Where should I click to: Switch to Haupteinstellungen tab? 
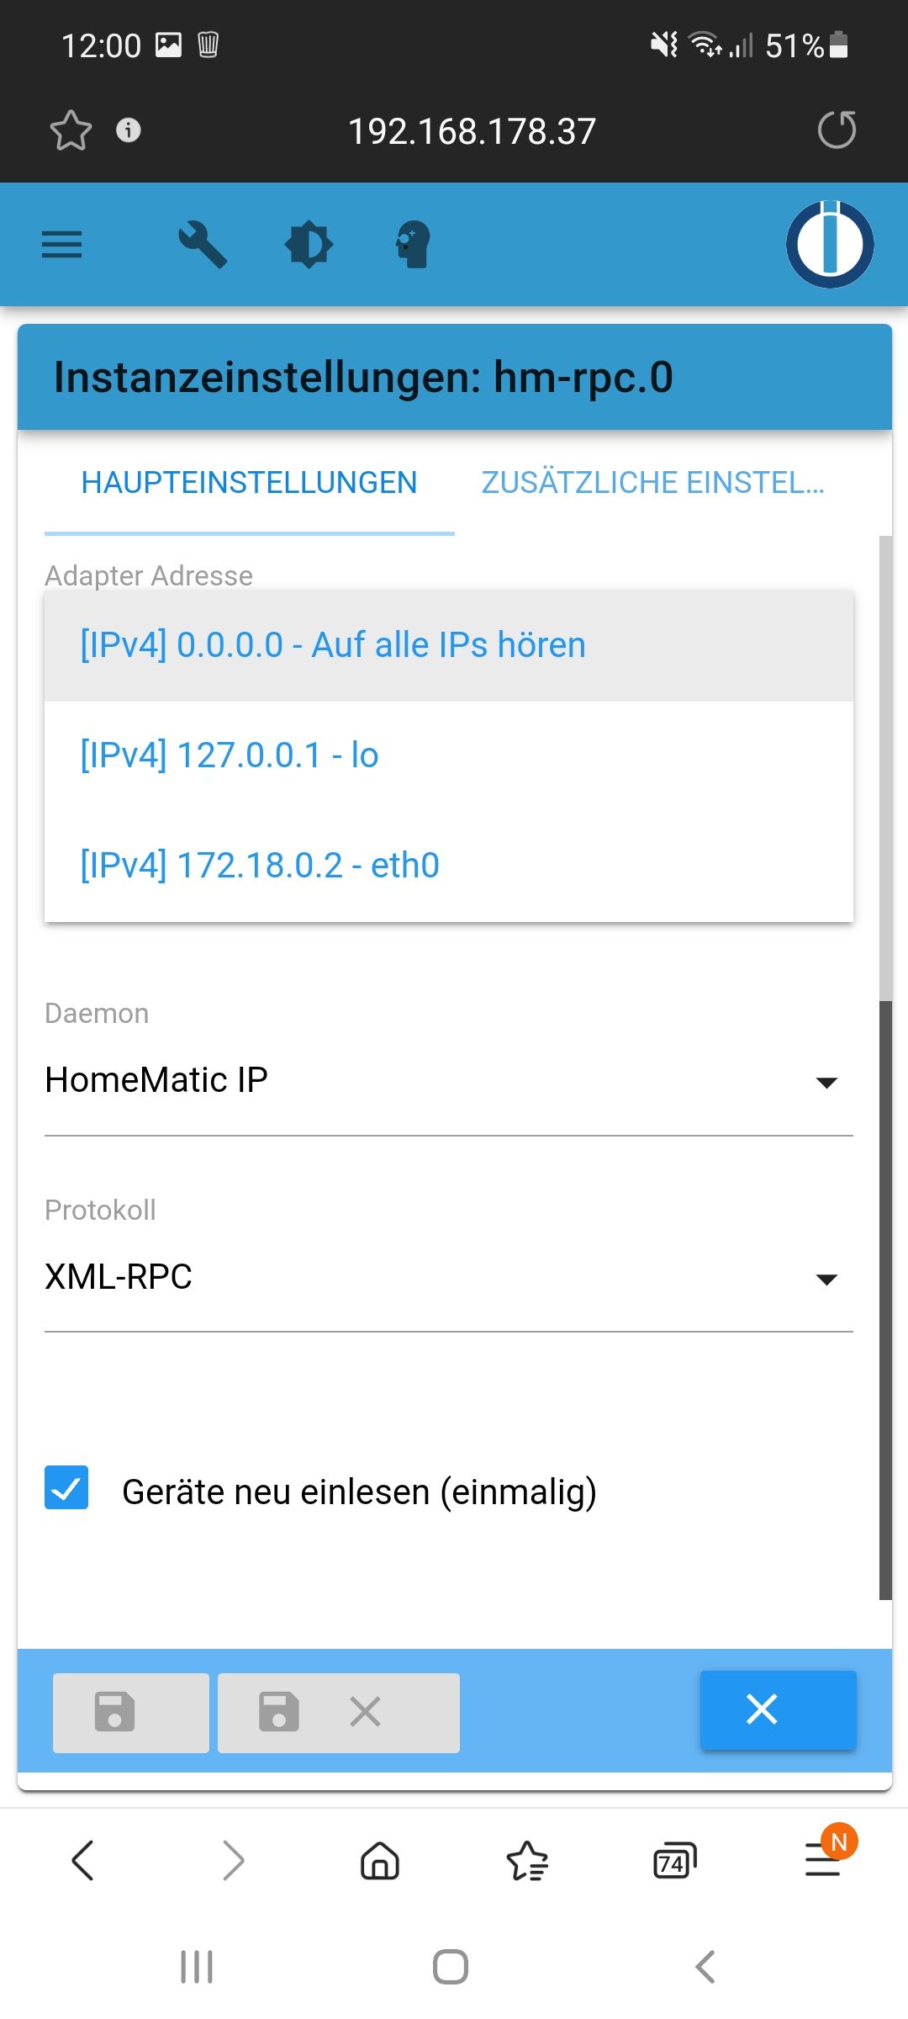click(x=249, y=483)
